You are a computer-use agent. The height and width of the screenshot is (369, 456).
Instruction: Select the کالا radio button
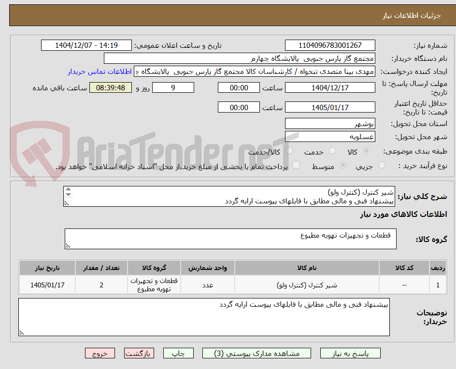click(x=367, y=151)
